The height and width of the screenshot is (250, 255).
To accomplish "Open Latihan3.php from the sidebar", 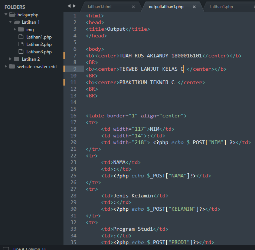I will [39, 52].
